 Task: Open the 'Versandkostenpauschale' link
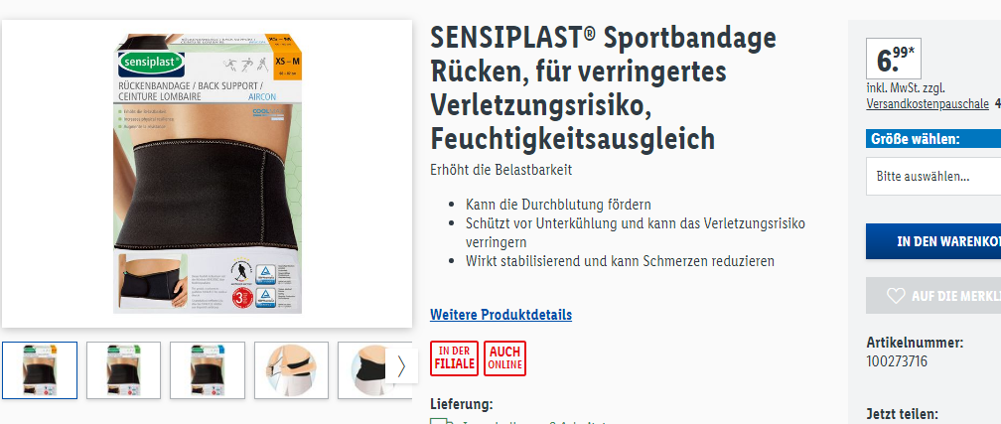click(x=928, y=104)
